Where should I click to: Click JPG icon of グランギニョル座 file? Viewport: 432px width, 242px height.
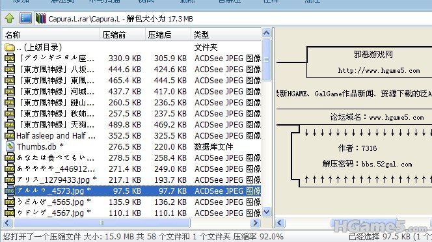pyautogui.click(x=10, y=58)
